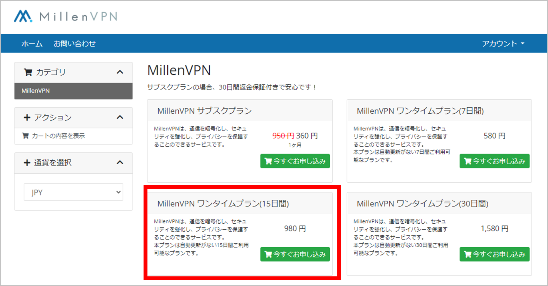This screenshot has height=286, width=548.
Task: Click the cart icon beside カテゴリ header
Action: pyautogui.click(x=28, y=72)
